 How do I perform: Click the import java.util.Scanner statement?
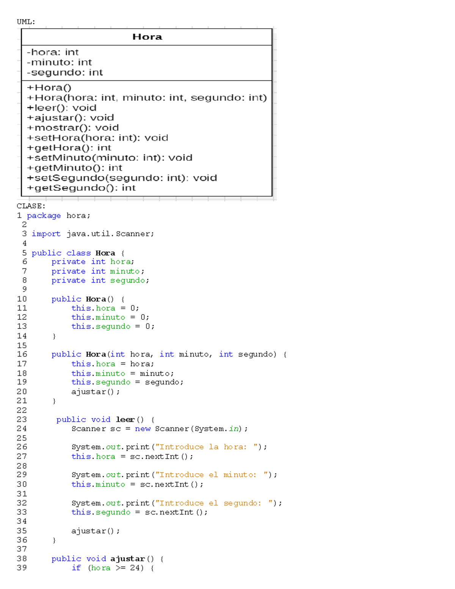93,234
